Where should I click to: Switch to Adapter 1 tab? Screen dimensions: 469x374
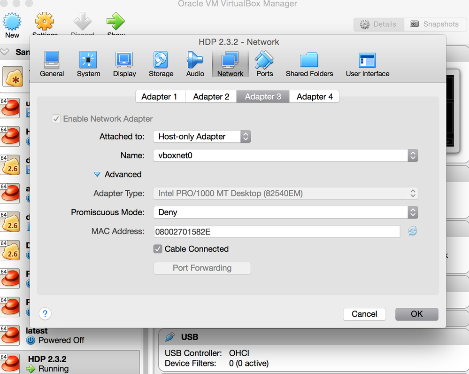(160, 96)
